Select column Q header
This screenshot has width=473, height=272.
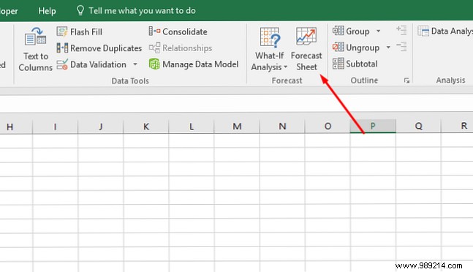point(418,126)
